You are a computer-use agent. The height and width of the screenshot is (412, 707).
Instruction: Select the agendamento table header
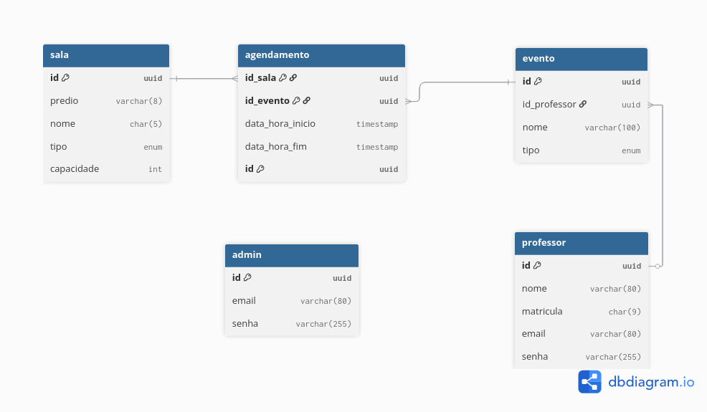321,55
